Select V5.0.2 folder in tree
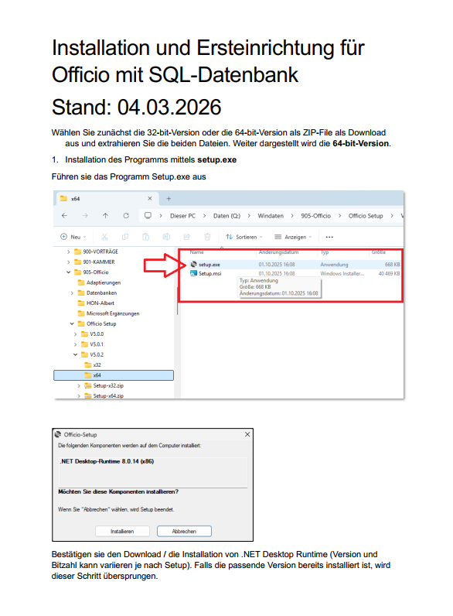The image size is (453, 616). [92, 354]
